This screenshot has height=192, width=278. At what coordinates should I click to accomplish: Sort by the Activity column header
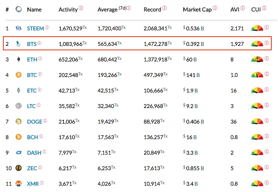pos(68,10)
